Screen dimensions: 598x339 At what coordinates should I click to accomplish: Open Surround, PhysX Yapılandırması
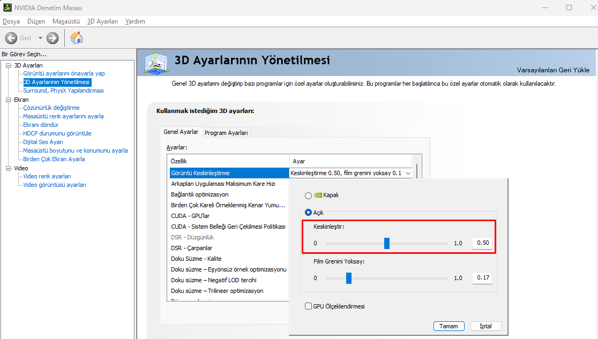[x=63, y=91]
